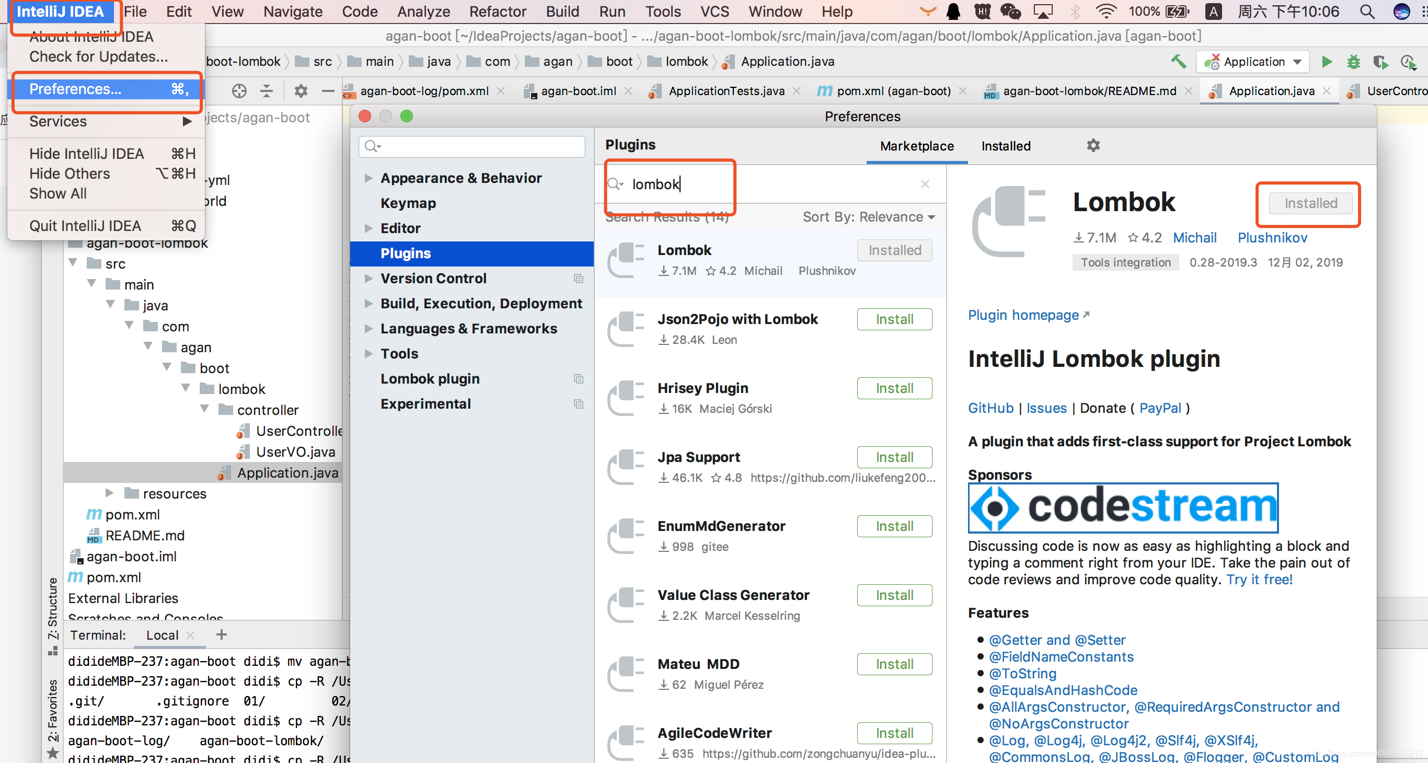
Task: Install the Json2Pojo with Lombok plugin
Action: coord(894,319)
